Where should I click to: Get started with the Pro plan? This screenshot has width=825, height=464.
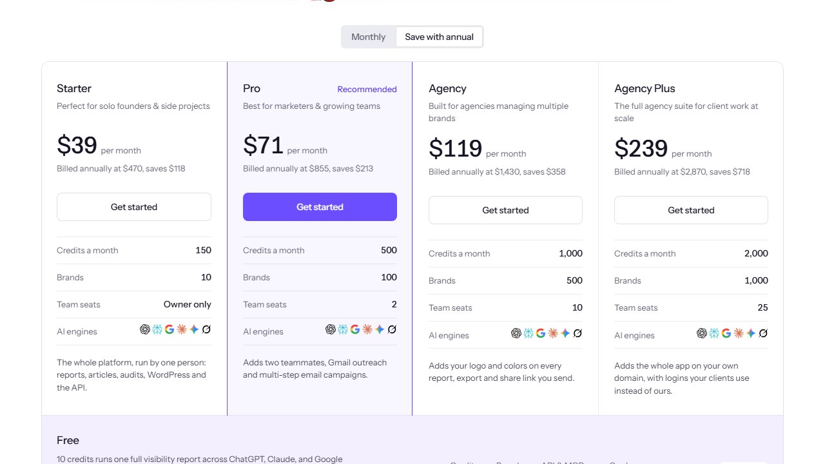pyautogui.click(x=320, y=207)
